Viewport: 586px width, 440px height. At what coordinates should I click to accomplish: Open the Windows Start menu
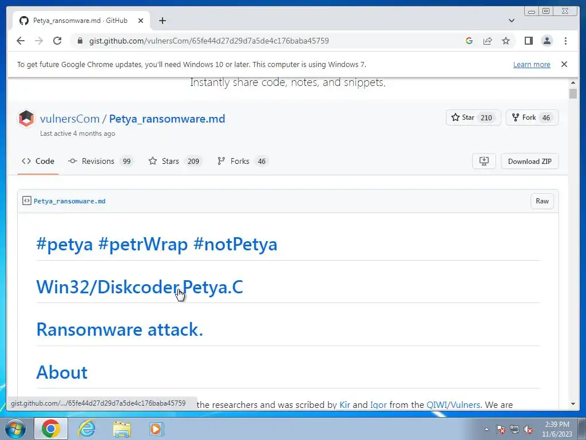click(x=14, y=429)
